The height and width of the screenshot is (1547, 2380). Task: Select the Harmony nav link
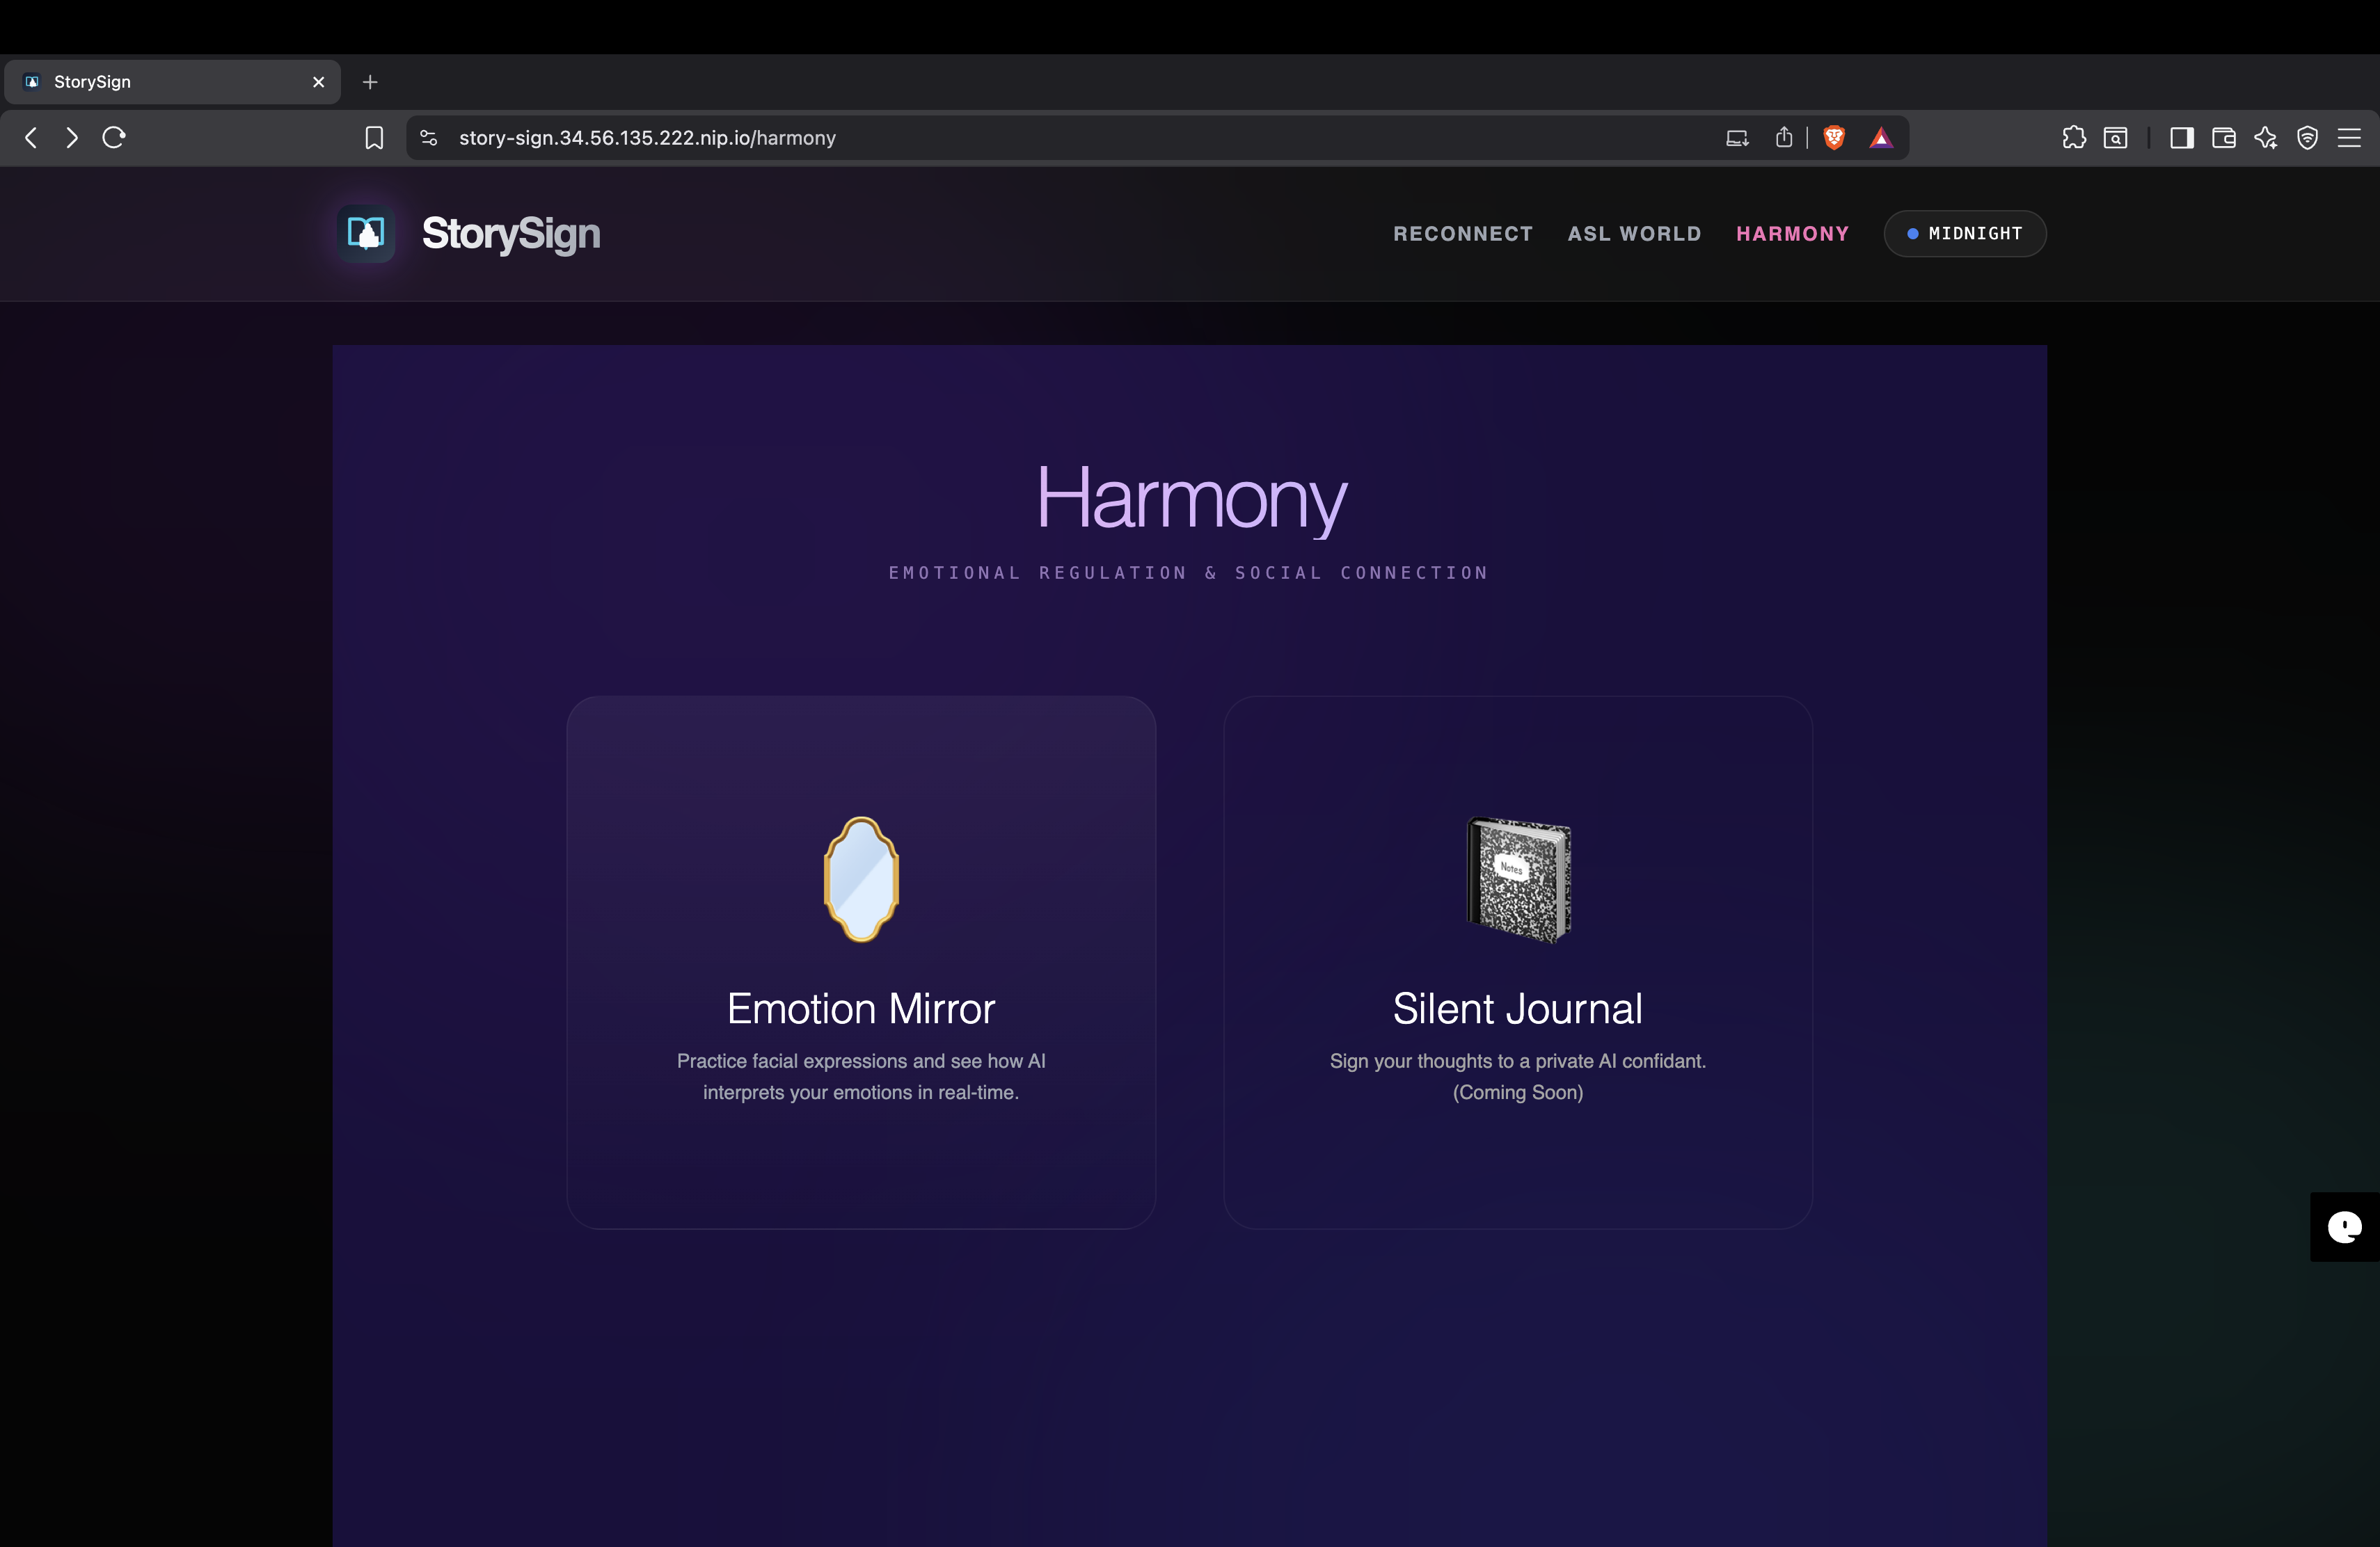[1792, 234]
